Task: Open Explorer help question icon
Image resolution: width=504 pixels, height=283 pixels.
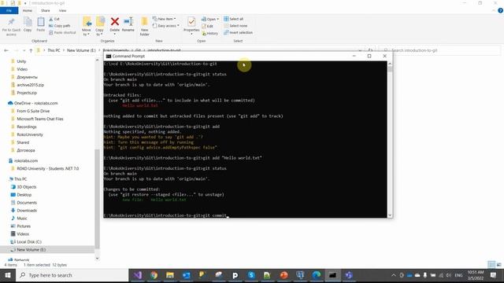Action: tap(500, 10)
